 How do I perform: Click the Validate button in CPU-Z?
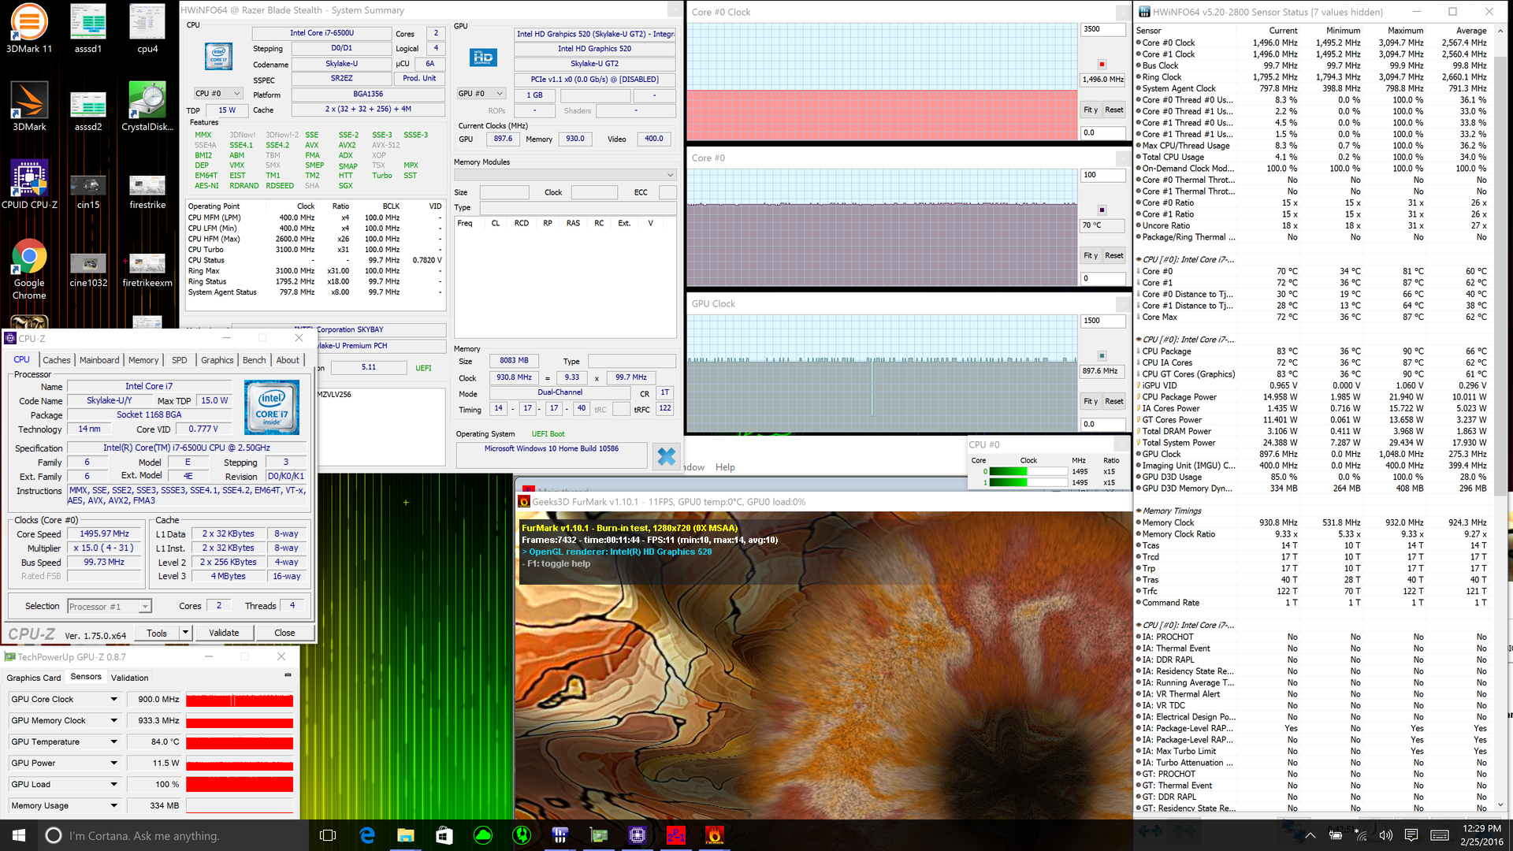(224, 633)
